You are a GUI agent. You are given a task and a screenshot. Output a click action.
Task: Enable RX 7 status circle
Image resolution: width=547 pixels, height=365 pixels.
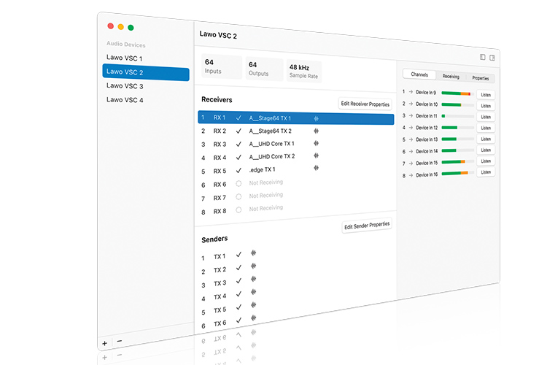238,196
